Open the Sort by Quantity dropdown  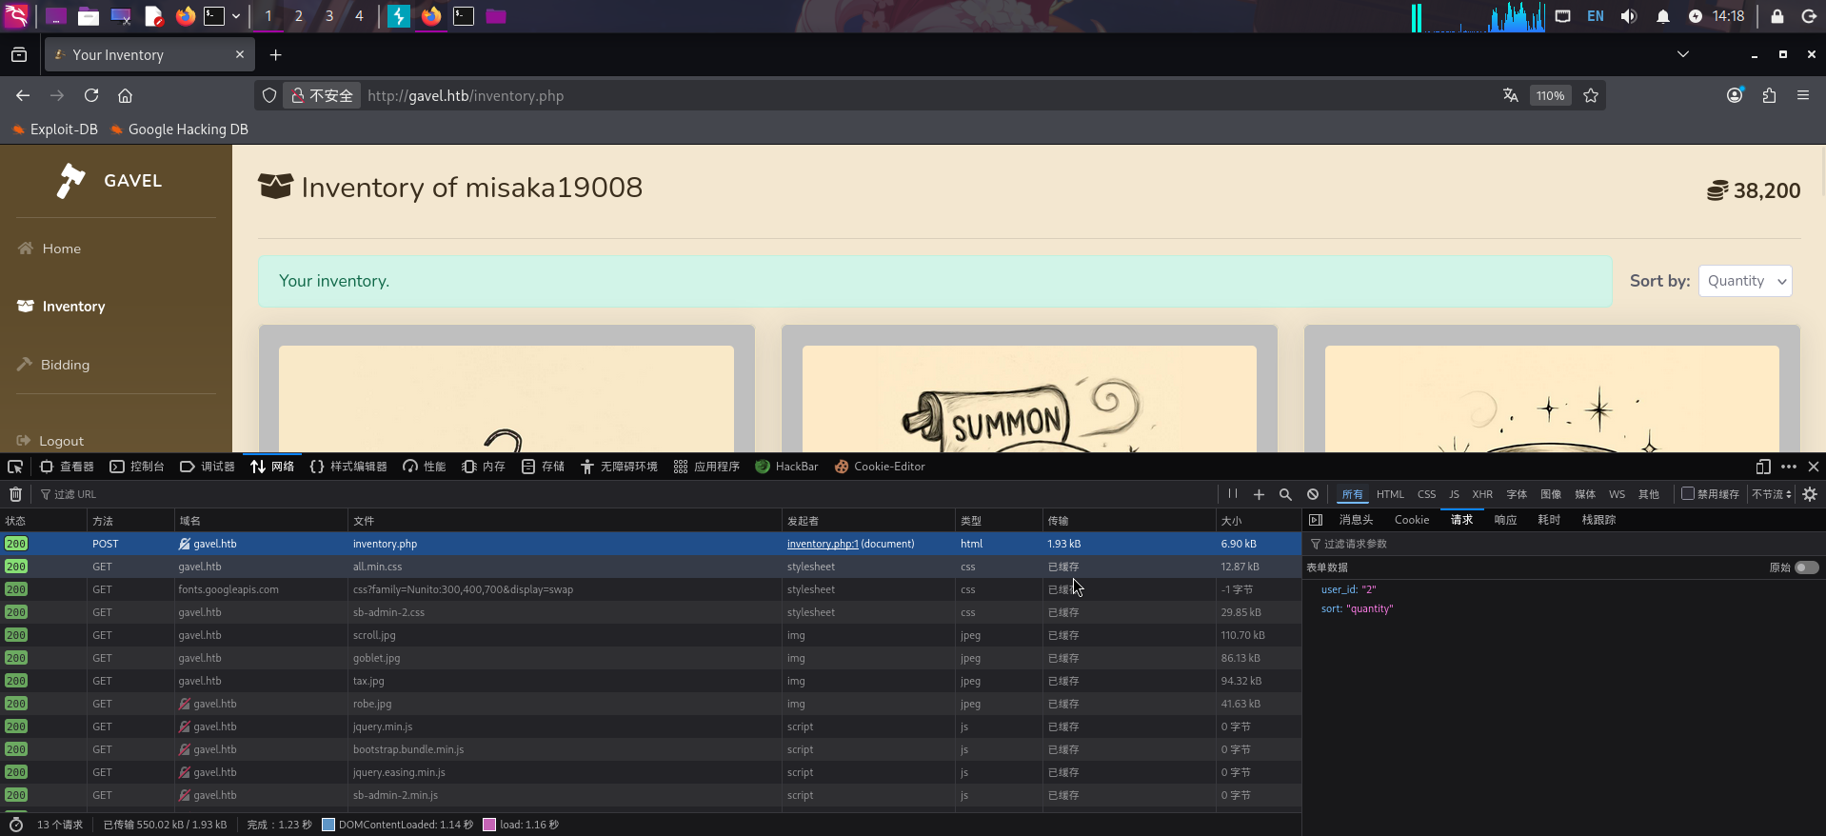point(1745,281)
